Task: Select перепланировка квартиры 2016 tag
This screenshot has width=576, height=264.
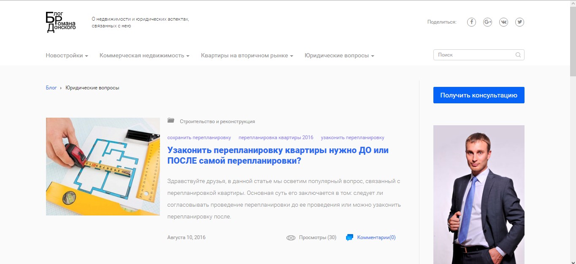Action: click(x=276, y=137)
